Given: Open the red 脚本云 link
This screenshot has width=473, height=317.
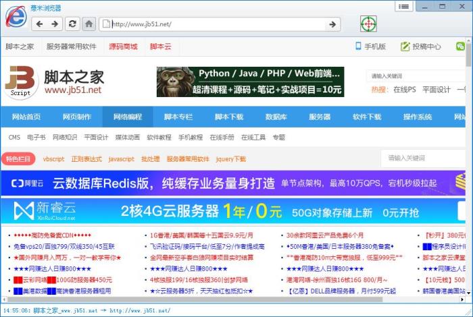Looking at the screenshot, I should [161, 47].
